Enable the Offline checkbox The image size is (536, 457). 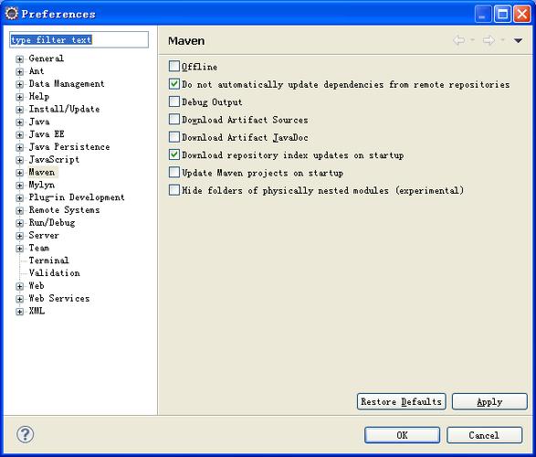coord(174,66)
